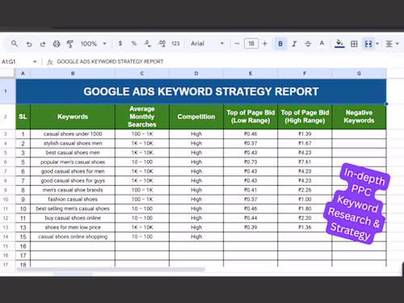This screenshot has width=404, height=303.
Task: Click the merge cells icon
Action: (x=368, y=44)
